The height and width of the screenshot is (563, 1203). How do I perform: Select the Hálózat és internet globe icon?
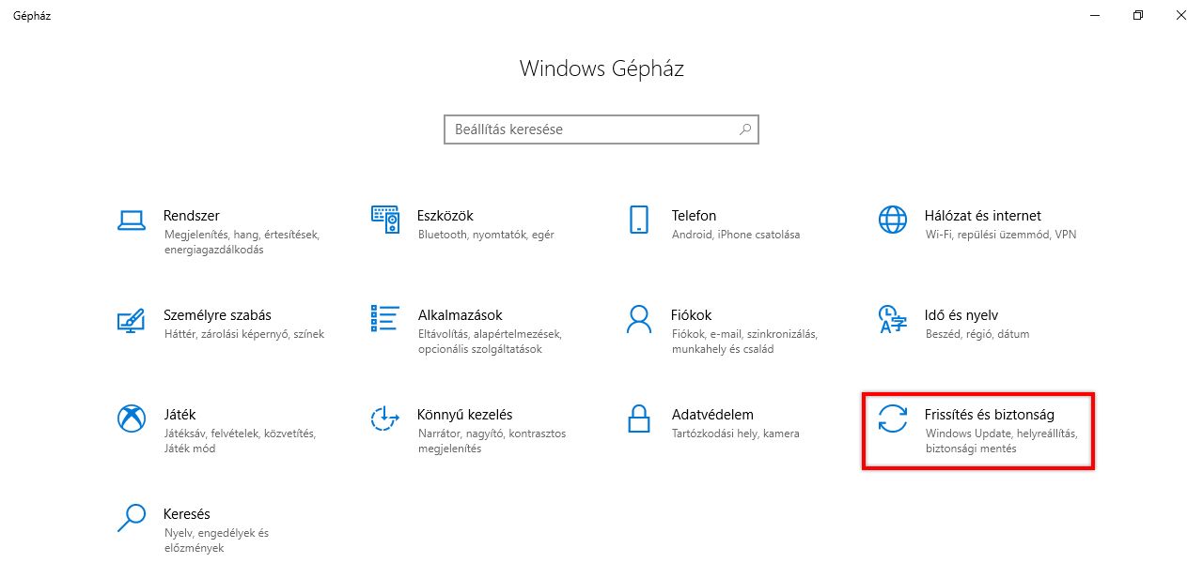point(892,220)
